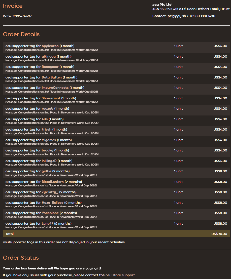The image size is (231, 279).
Task: Click the 1 unit quantity for Showermat
Action: coord(178,98)
